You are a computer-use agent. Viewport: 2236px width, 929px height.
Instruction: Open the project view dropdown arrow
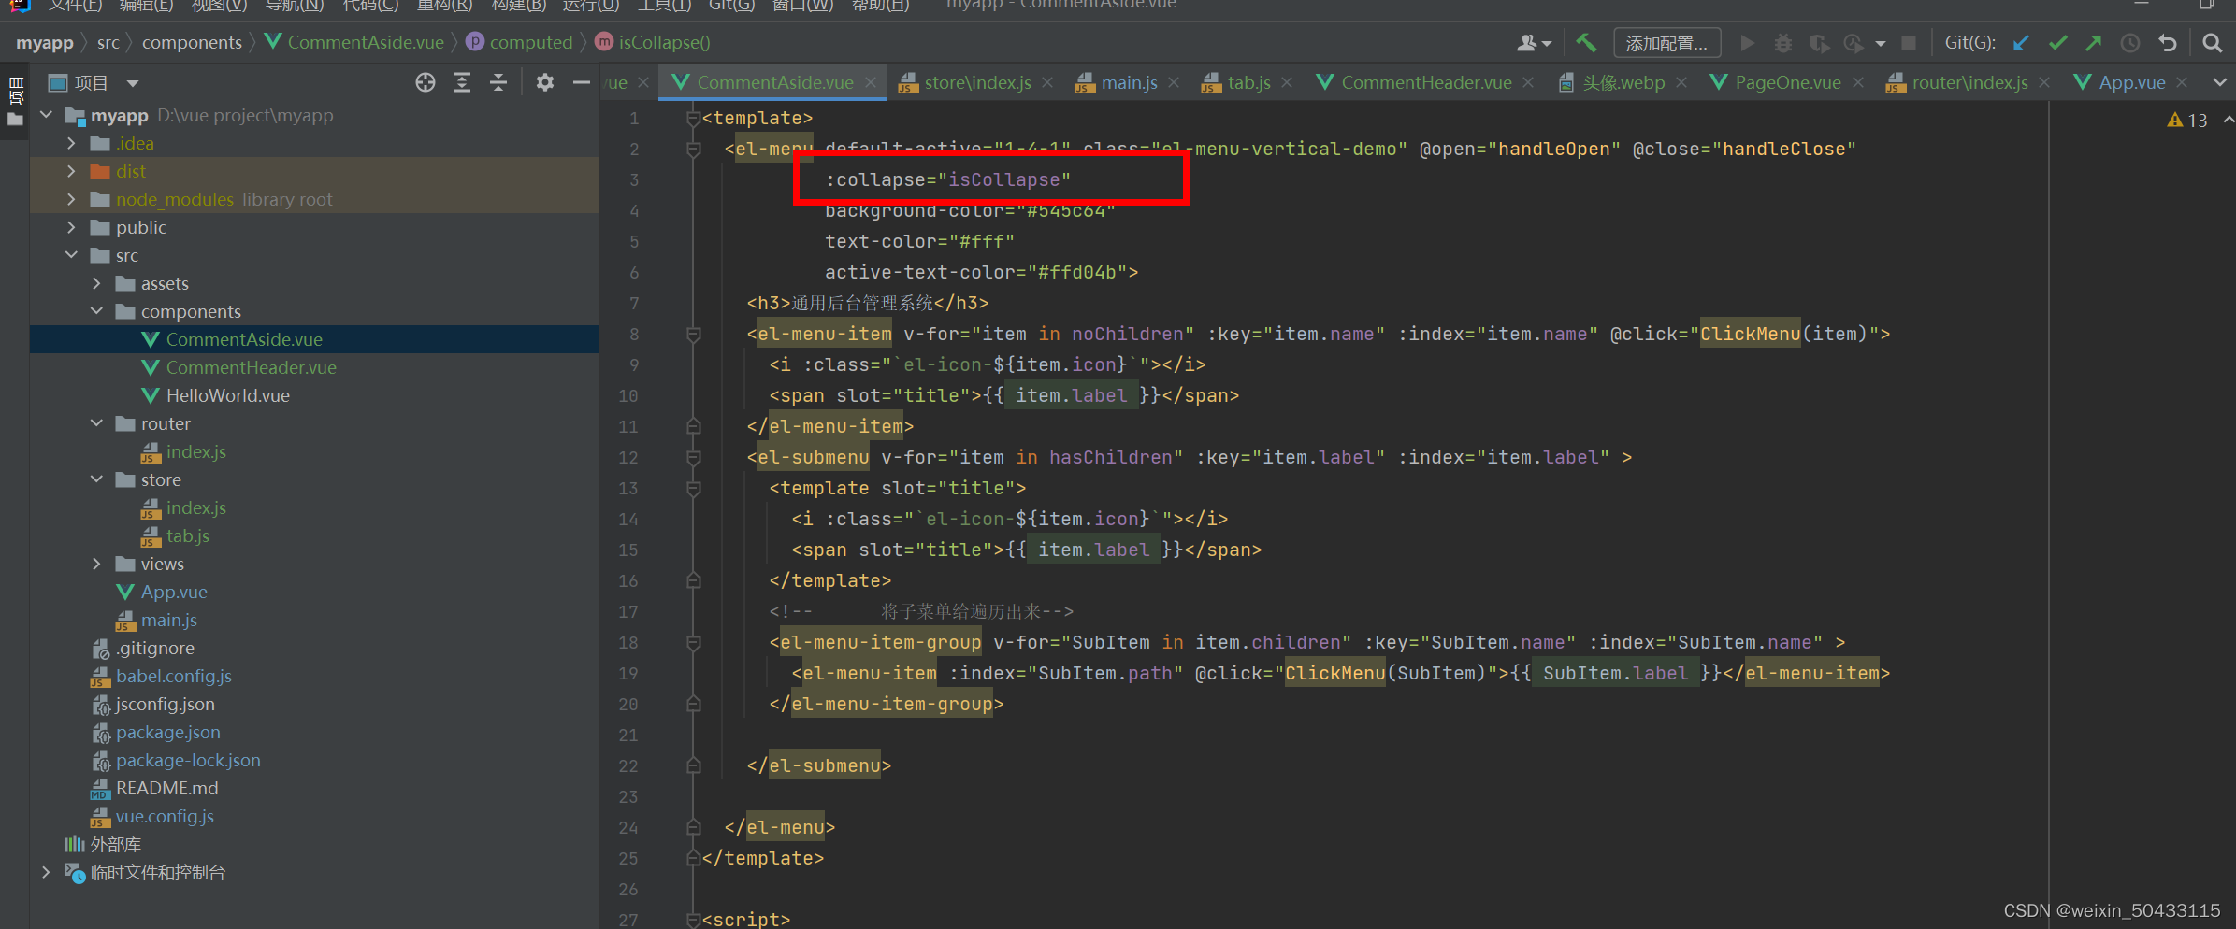click(x=132, y=82)
